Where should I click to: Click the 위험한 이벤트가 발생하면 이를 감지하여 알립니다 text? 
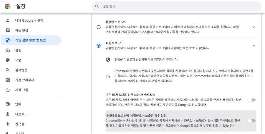(x=146, y=60)
